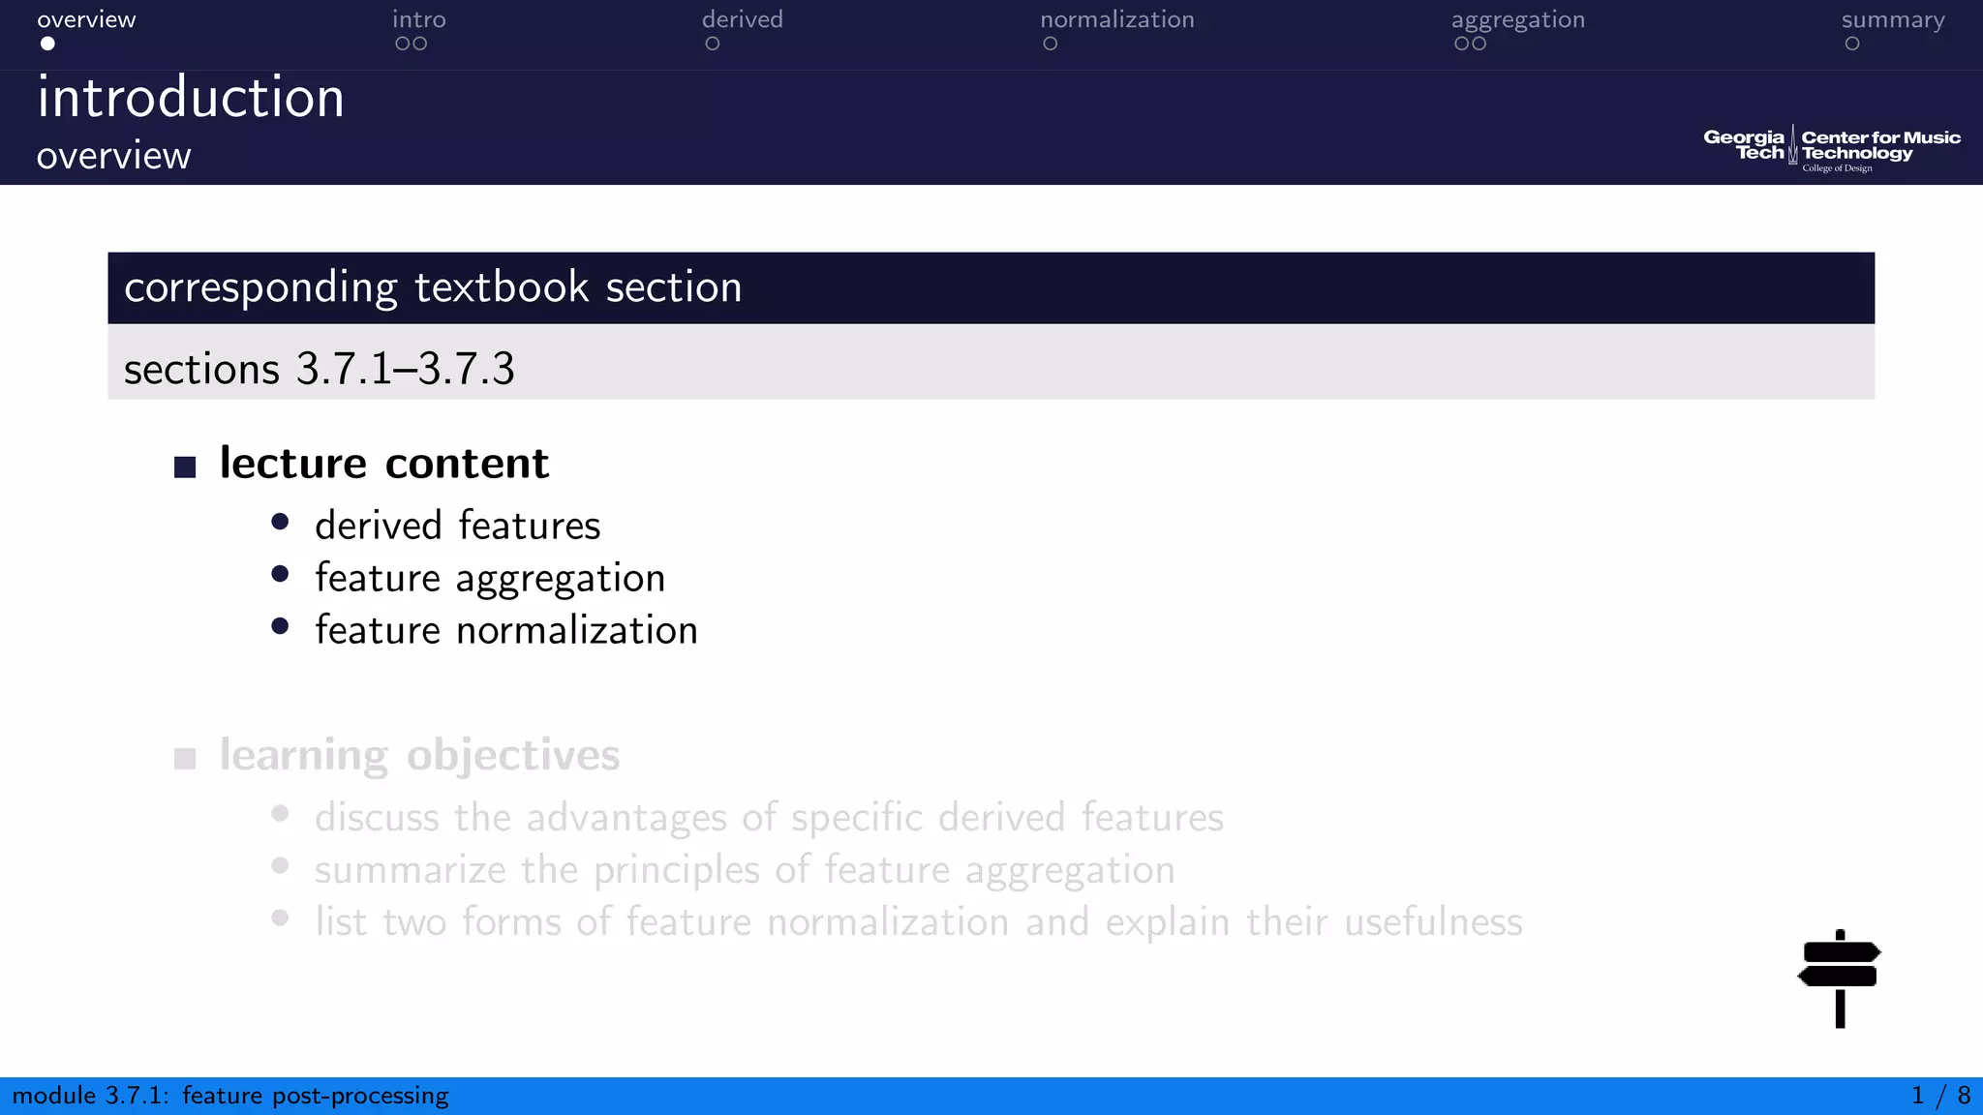Viewport: 1983px width, 1115px height.
Task: Click the 1 / 8 page counter
Action: [1940, 1096]
